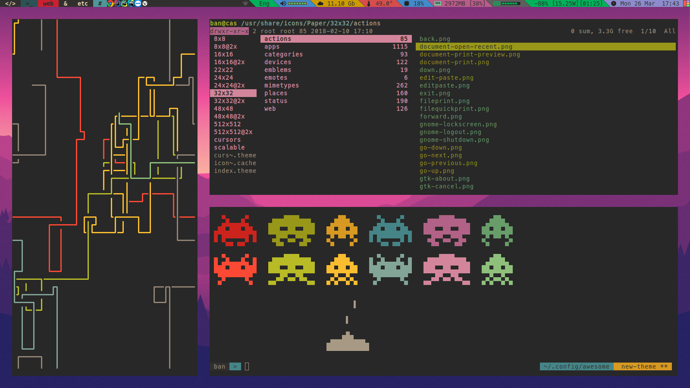The width and height of the screenshot is (690, 388).
Task: Focus the WebStorm tasklist icon
Action: [131, 3]
